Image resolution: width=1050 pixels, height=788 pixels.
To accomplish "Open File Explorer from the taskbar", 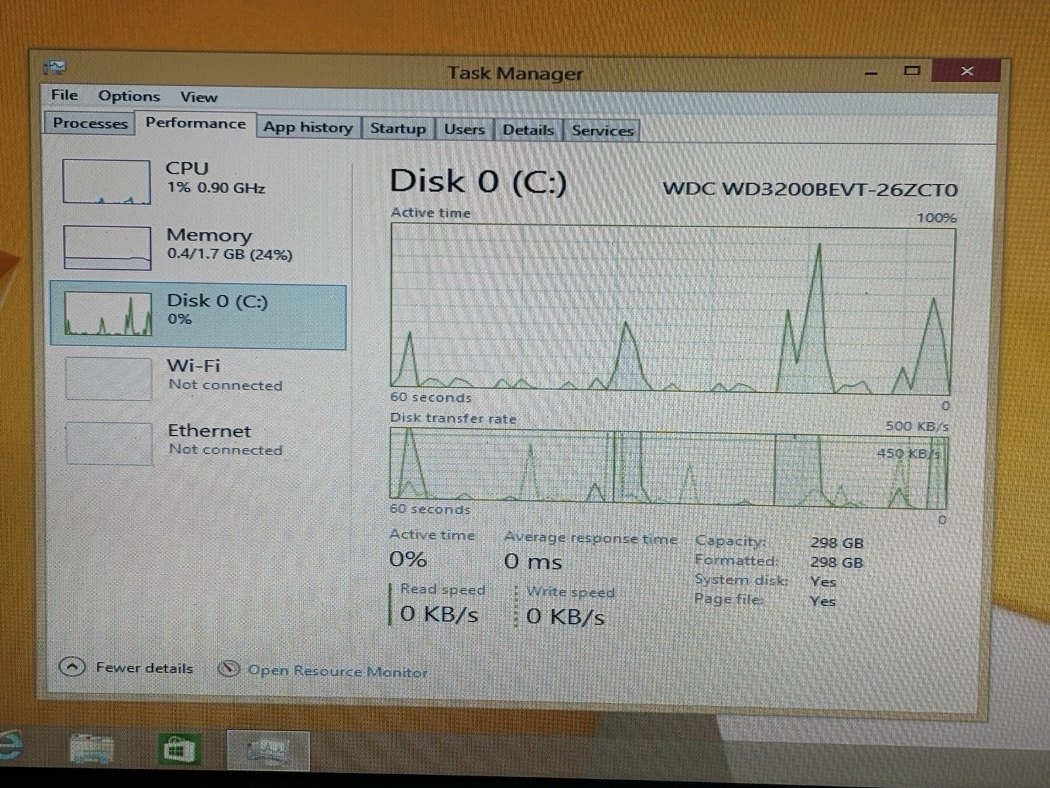I will point(91,749).
